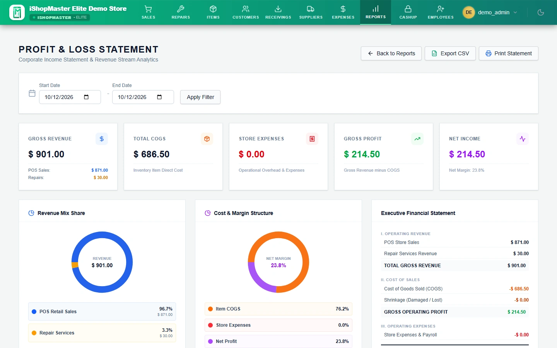Click the calendar icon beside Start Date

click(x=32, y=93)
